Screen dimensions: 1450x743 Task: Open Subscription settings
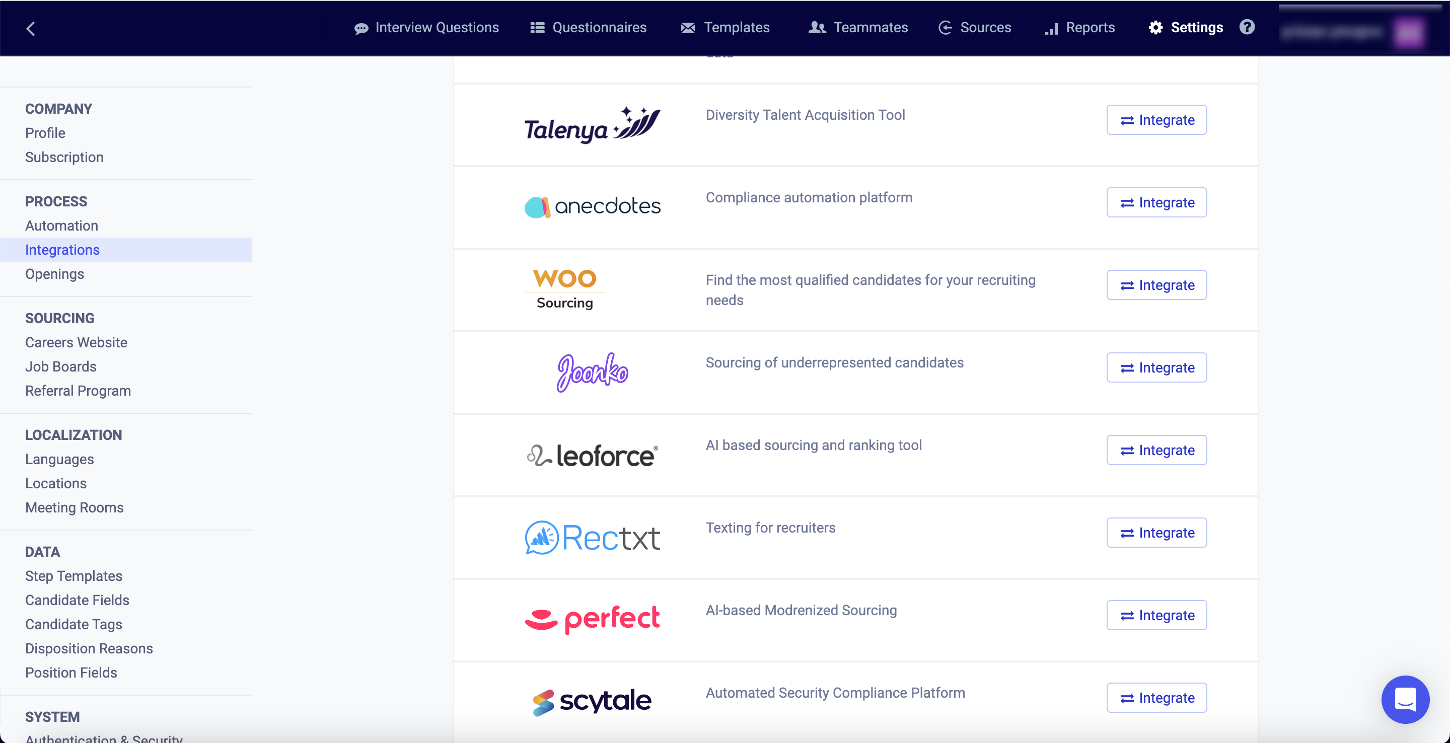(64, 157)
